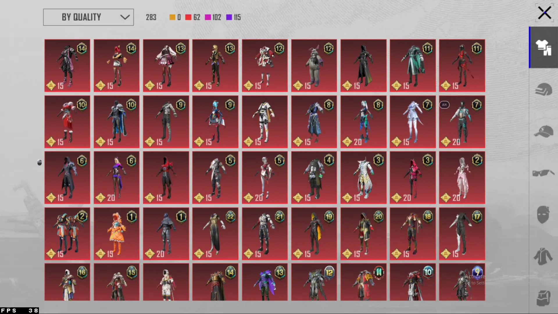Open the cap headwear category
558x314 pixels.
[x=543, y=131]
